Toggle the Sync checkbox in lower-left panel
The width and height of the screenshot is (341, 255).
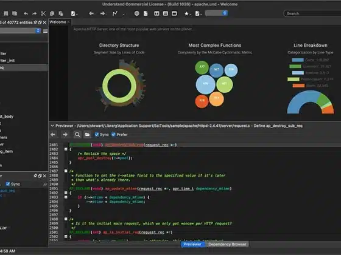coord(8,184)
